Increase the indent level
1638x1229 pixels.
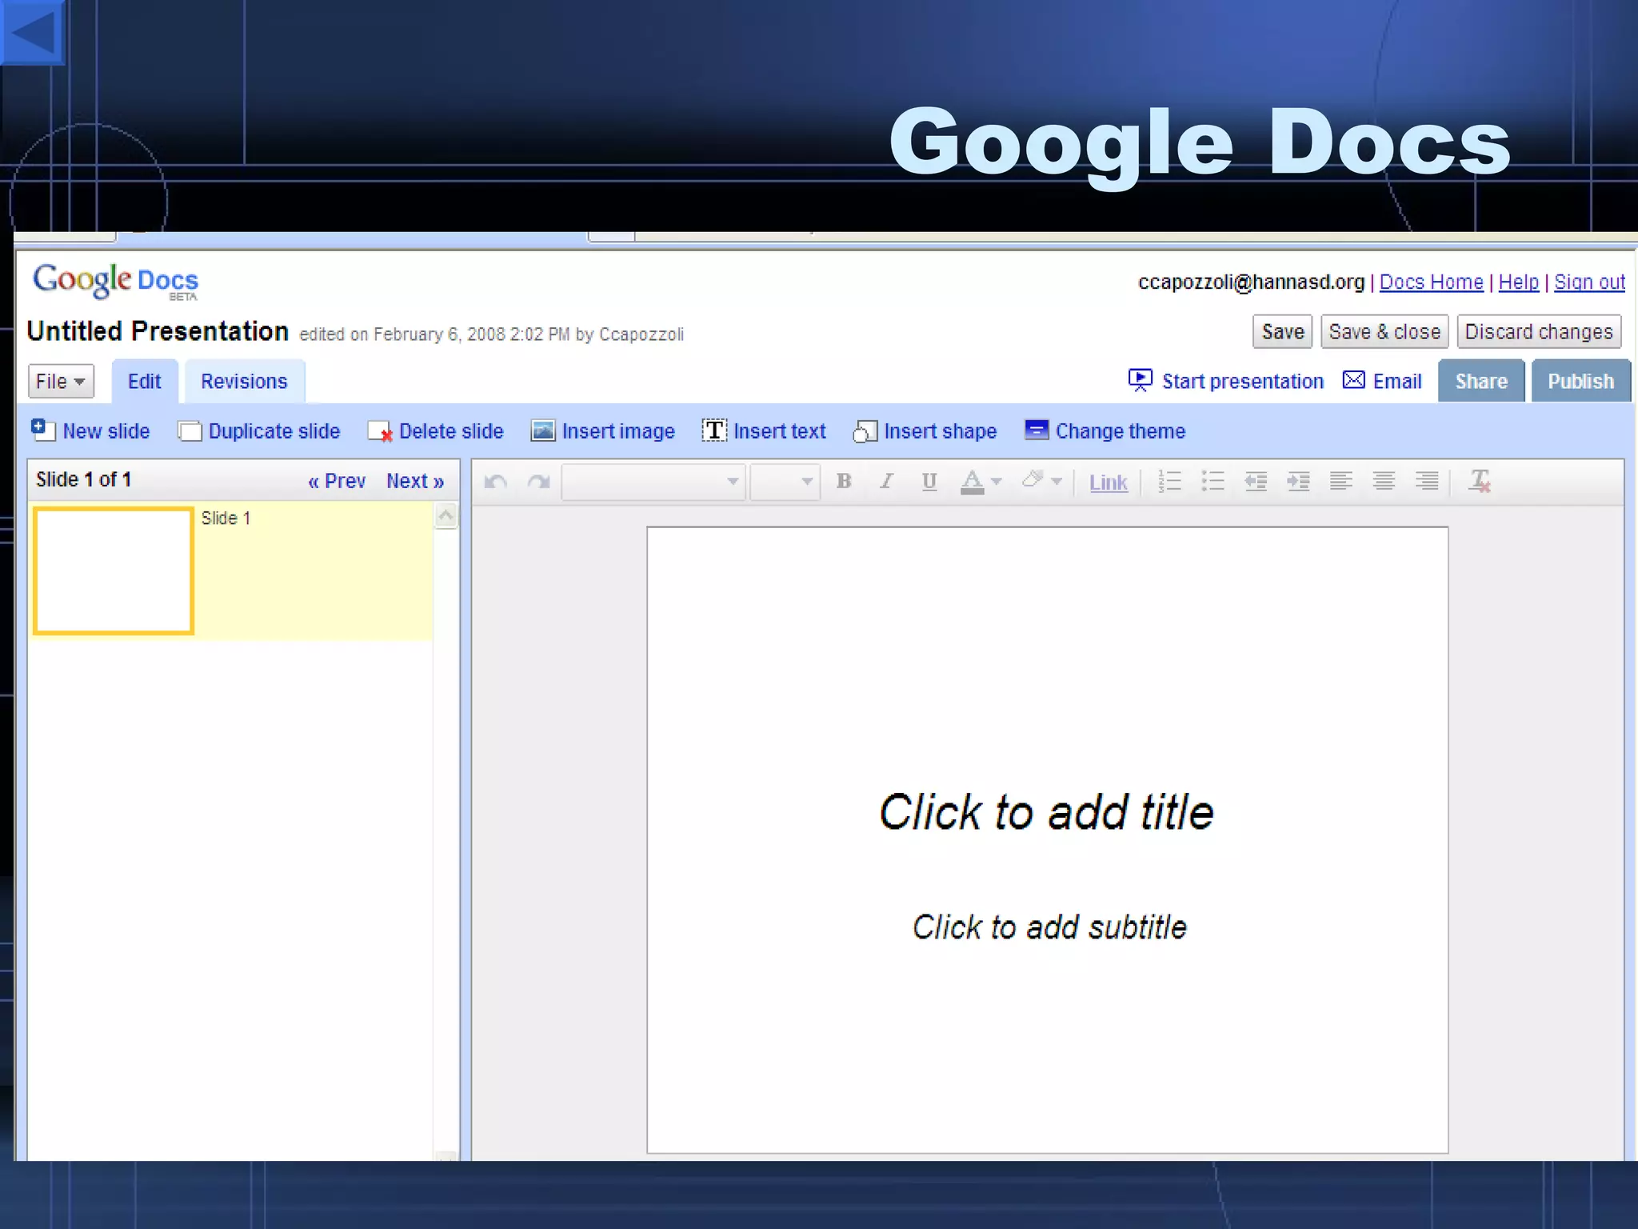pos(1298,481)
